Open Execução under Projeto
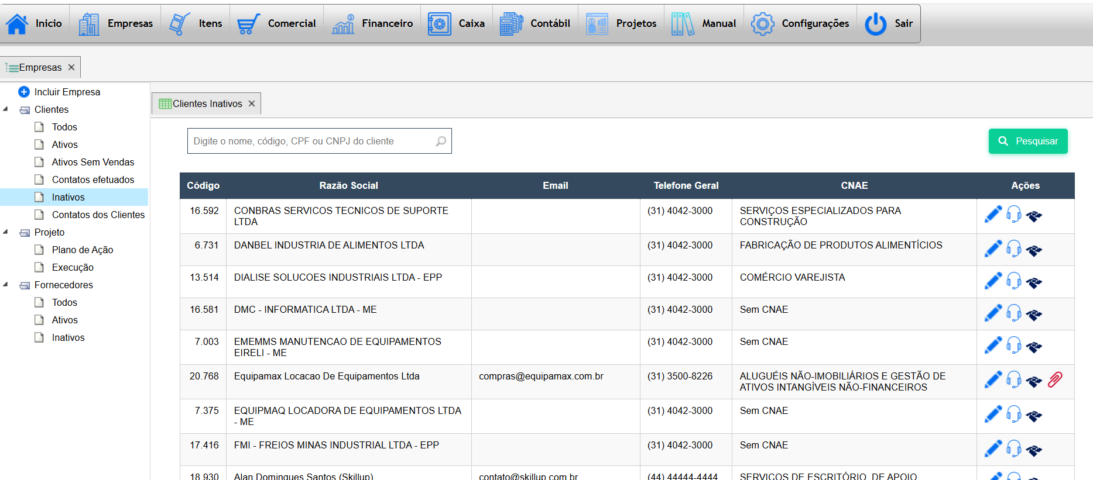The height and width of the screenshot is (480, 1093). (73, 267)
